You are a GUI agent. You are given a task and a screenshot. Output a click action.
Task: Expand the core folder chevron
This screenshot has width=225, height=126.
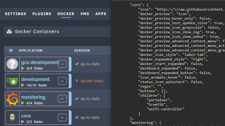coord(62,118)
